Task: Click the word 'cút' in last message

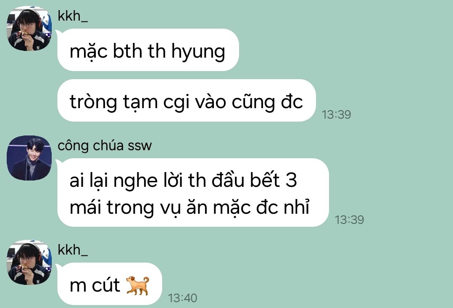Action: point(106,285)
